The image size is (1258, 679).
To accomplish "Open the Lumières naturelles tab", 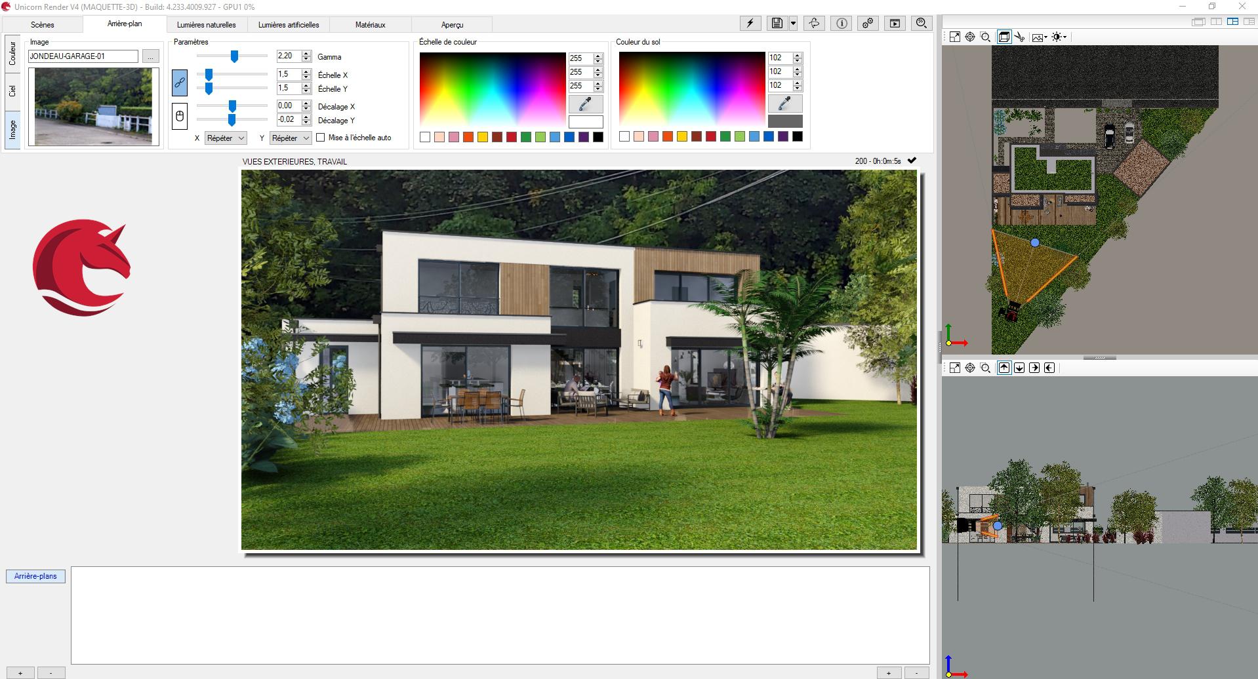I will [206, 25].
